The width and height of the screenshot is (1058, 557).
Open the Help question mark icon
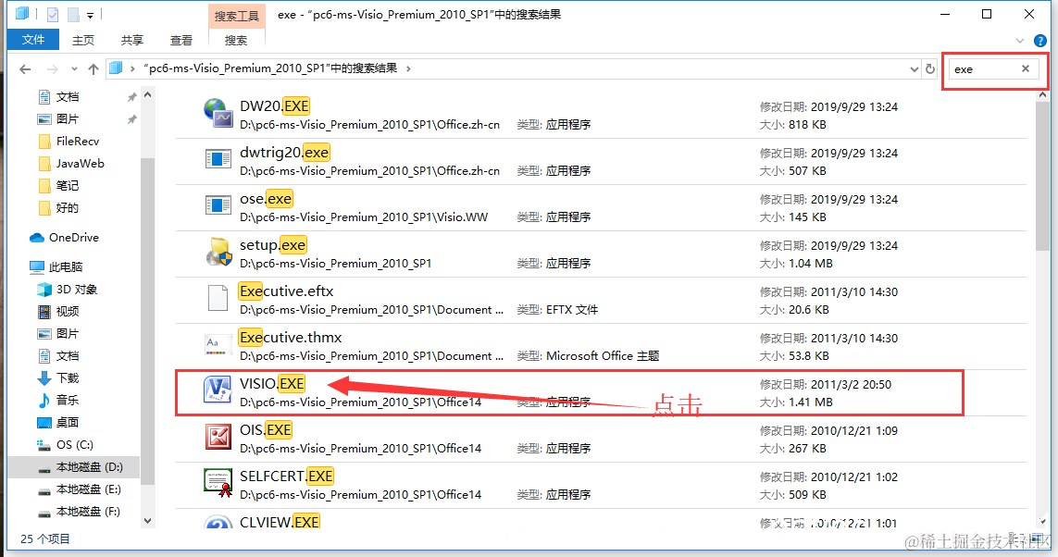click(x=1039, y=41)
